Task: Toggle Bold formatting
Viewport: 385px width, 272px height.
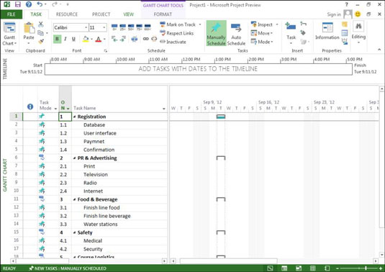Action: pos(57,39)
